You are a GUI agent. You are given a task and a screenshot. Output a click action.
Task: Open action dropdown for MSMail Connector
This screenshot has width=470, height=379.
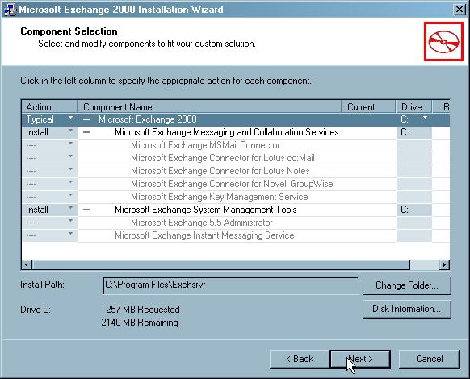tap(70, 144)
